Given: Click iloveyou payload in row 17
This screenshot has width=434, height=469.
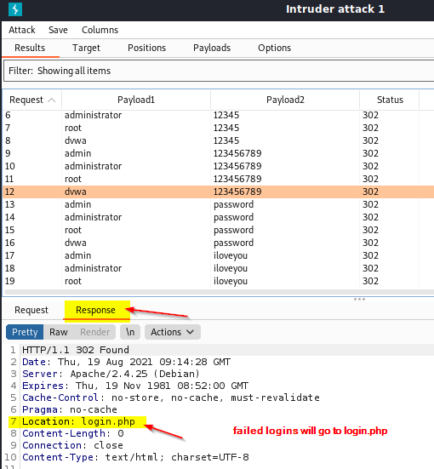Looking at the screenshot, I should coord(231,255).
